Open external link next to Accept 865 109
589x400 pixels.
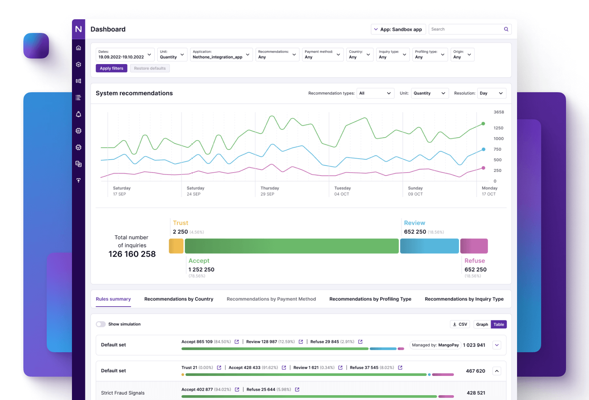pyautogui.click(x=237, y=342)
